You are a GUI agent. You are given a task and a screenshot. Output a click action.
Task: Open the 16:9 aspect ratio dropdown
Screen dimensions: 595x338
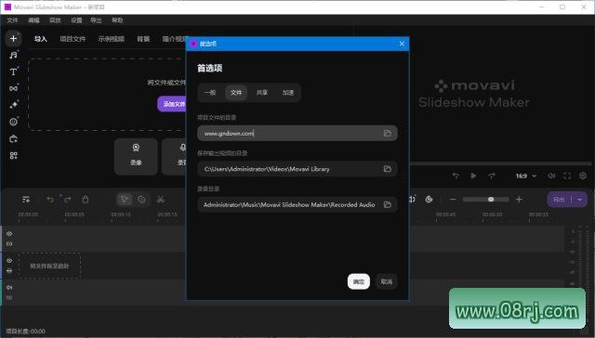tap(526, 175)
